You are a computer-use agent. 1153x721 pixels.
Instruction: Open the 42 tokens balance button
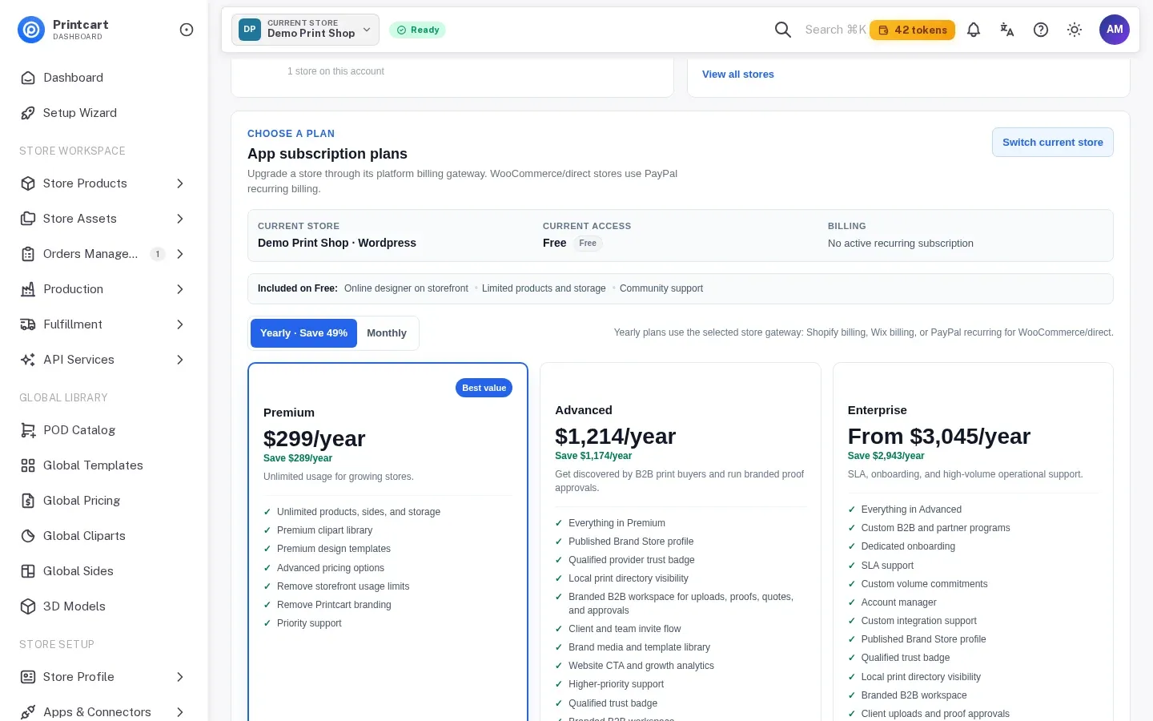tap(913, 30)
